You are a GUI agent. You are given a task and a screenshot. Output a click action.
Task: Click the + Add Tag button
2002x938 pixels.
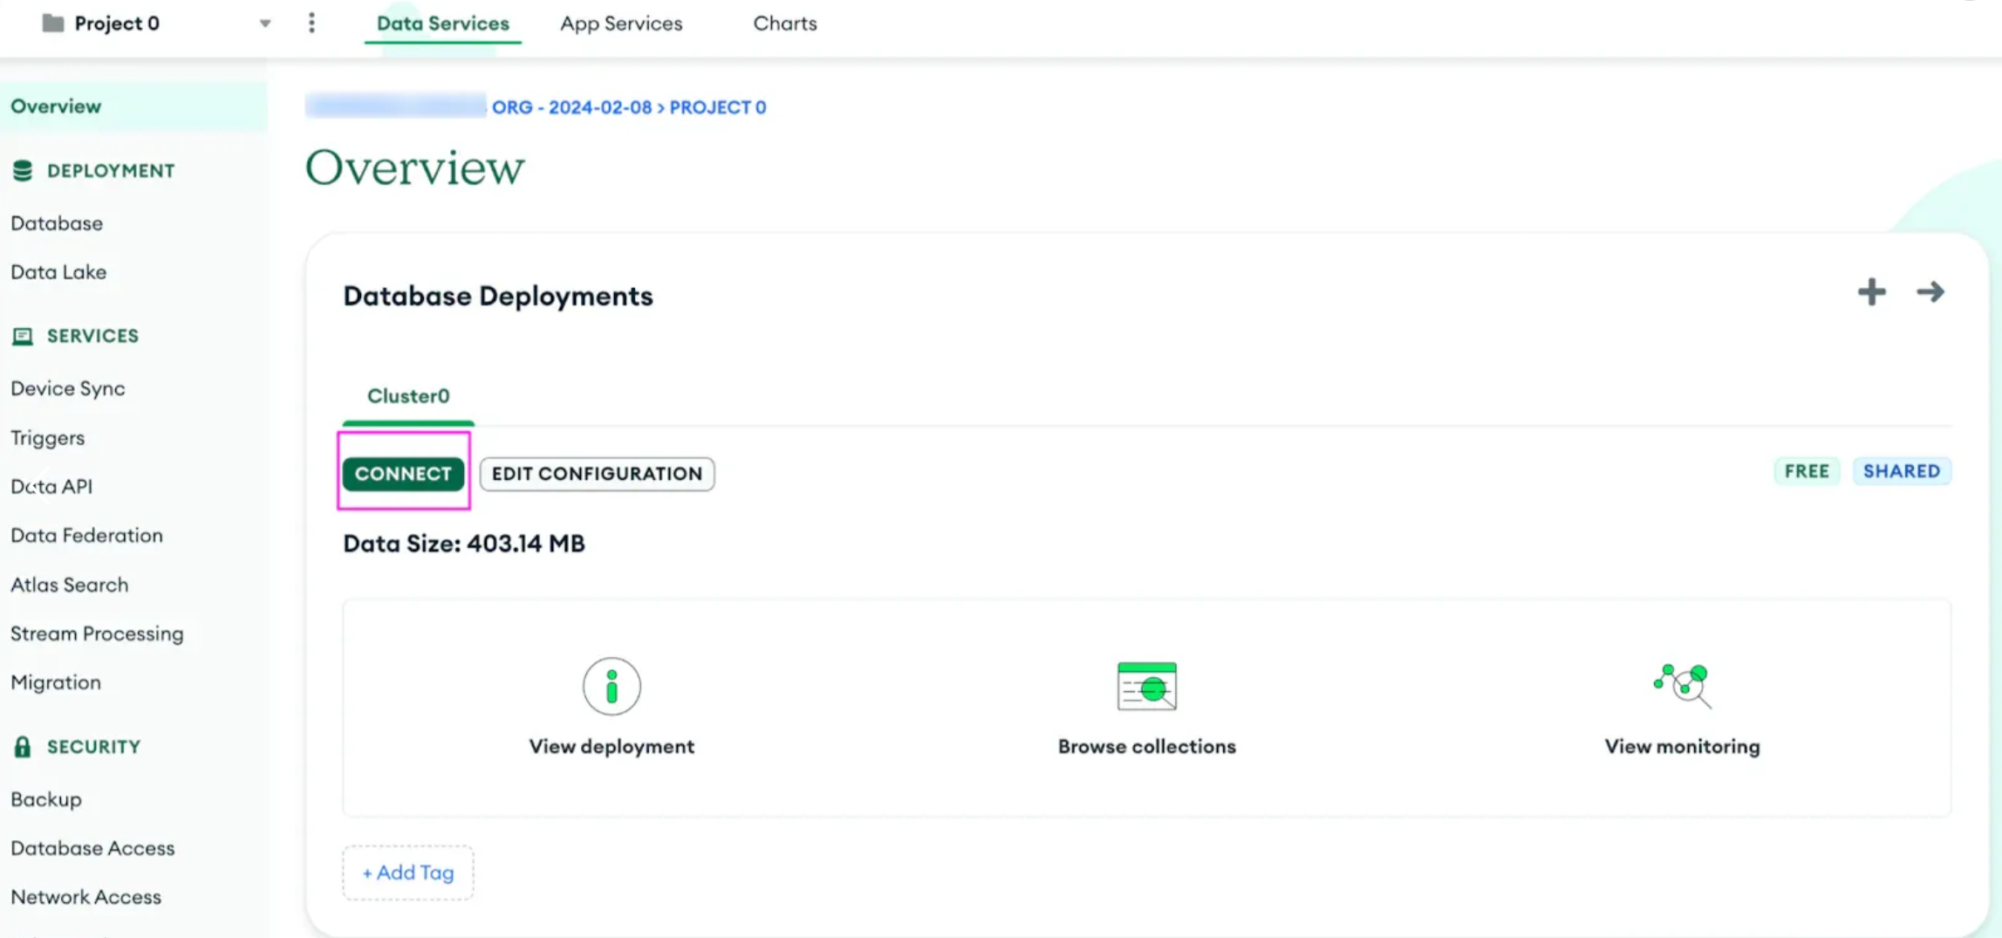[407, 873]
